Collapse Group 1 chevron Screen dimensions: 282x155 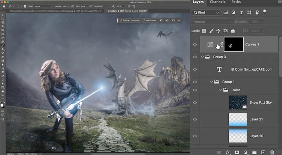pyautogui.click(x=211, y=82)
